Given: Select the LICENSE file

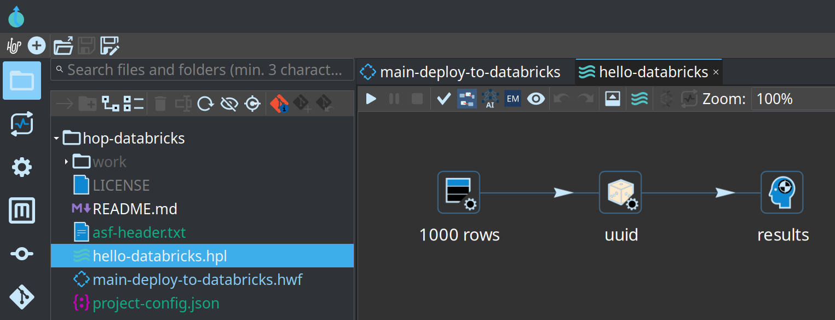Looking at the screenshot, I should pyautogui.click(x=121, y=185).
